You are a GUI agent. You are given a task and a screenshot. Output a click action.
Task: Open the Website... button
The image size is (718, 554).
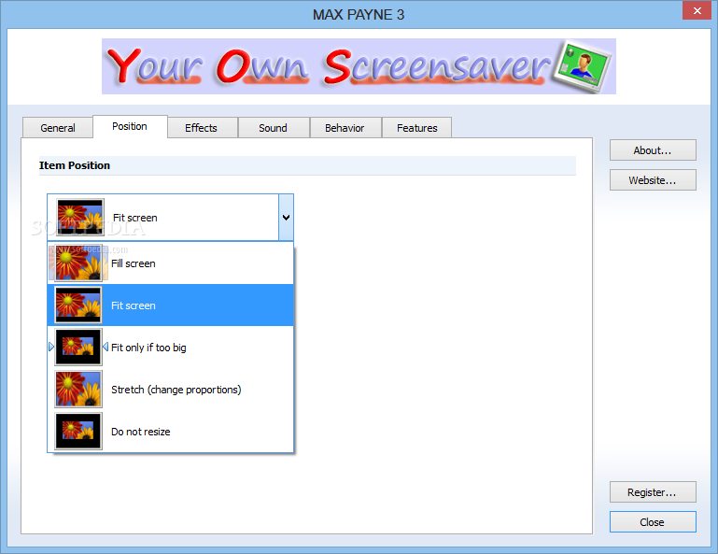[x=653, y=180]
